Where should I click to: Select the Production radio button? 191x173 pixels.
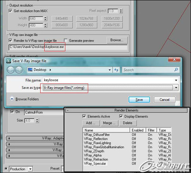coord(6,169)
